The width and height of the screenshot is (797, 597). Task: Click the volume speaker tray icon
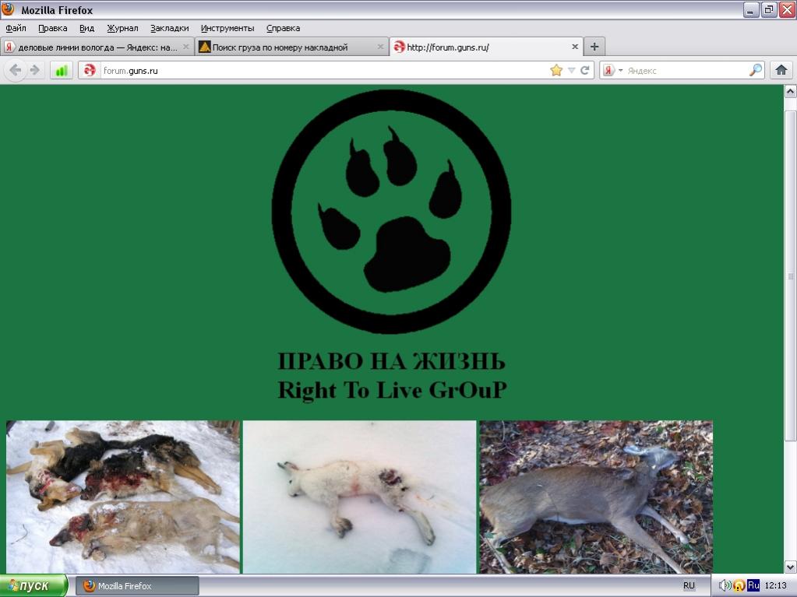pos(725,585)
